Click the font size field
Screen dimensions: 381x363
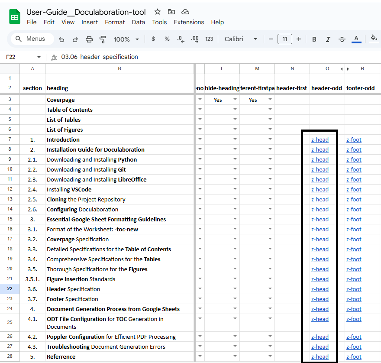(285, 39)
